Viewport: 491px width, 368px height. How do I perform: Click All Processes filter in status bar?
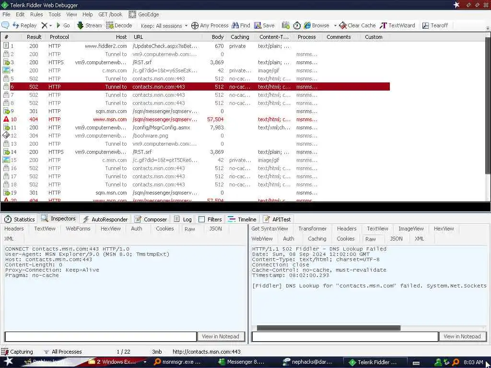pos(63,352)
